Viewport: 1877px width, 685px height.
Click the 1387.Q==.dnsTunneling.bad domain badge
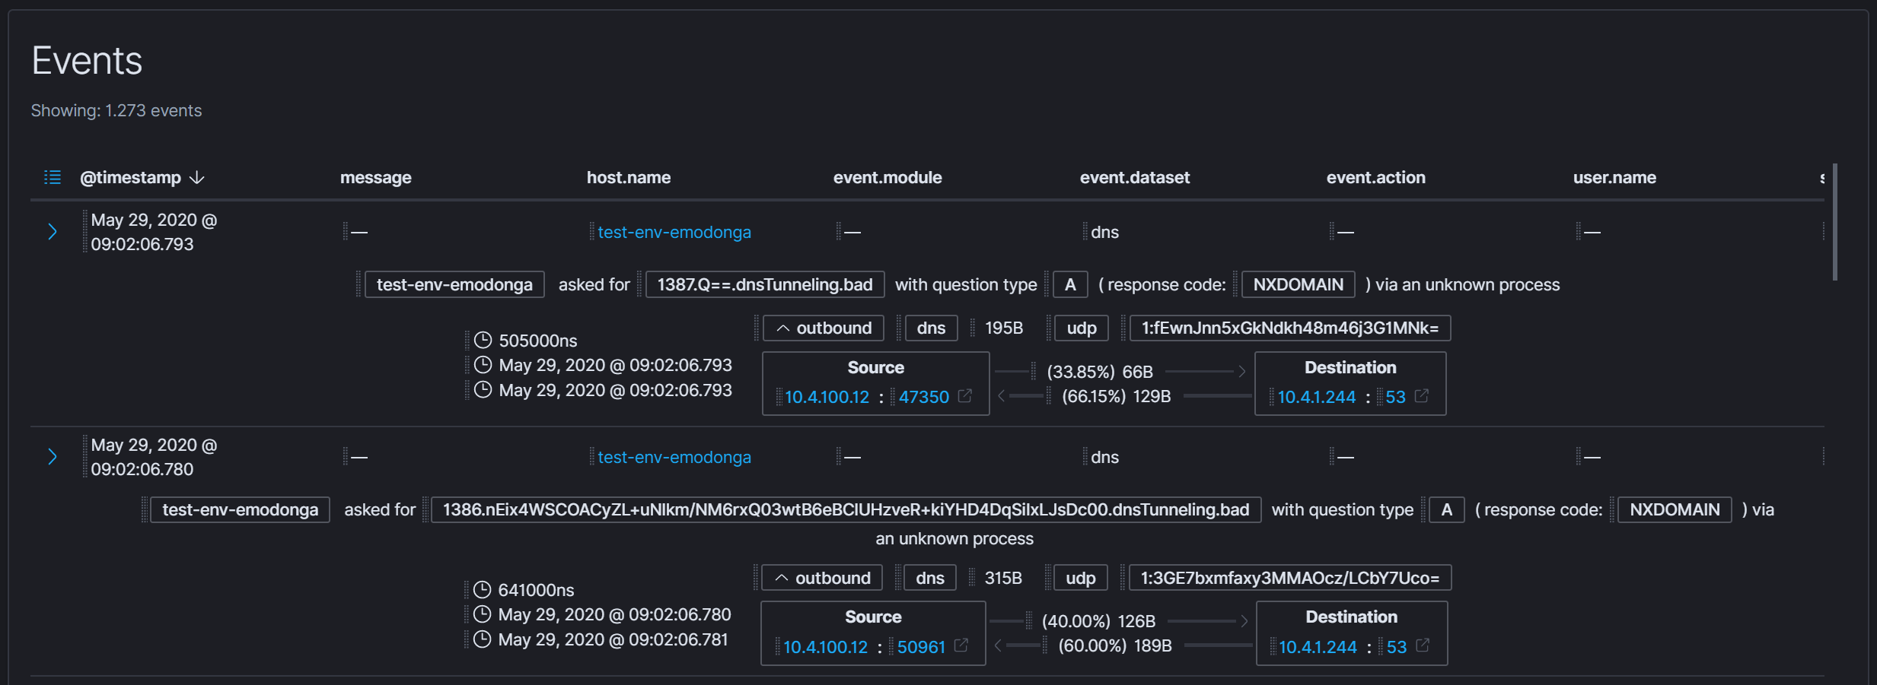[764, 284]
